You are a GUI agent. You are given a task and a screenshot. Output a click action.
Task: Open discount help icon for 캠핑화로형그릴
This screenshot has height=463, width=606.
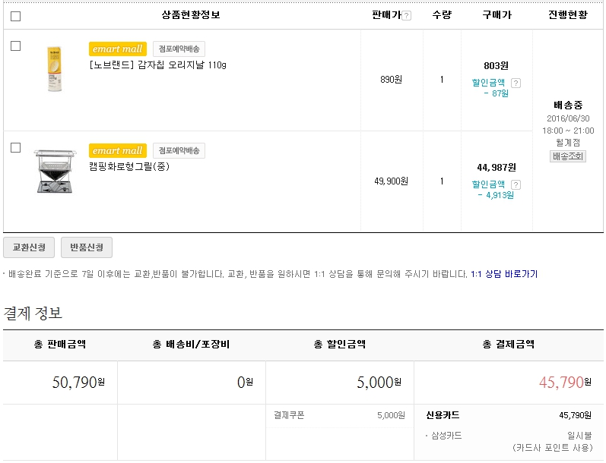click(x=516, y=184)
